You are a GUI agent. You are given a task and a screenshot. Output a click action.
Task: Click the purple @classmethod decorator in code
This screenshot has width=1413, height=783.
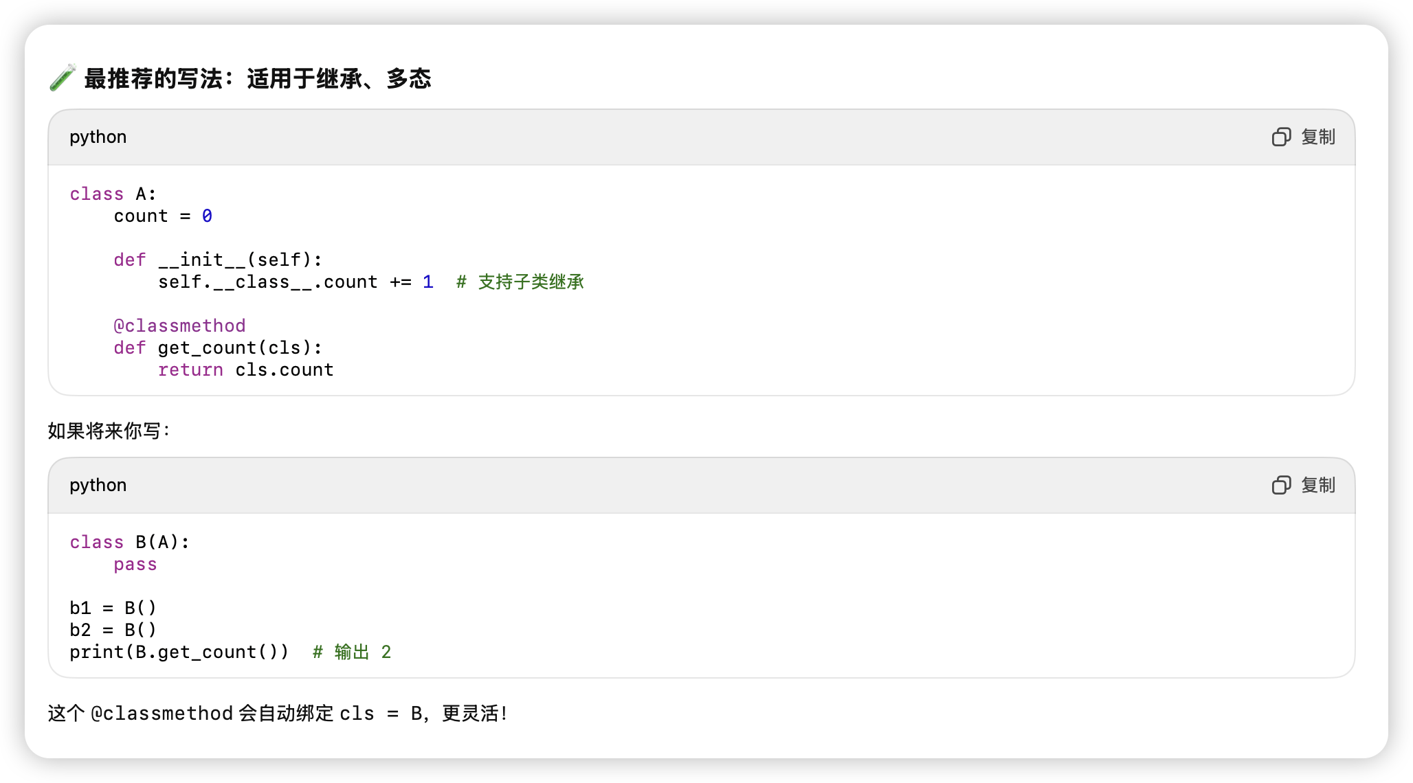179,326
